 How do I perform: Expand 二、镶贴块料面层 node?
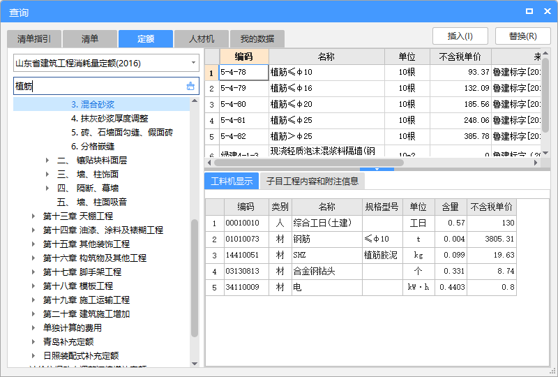(x=47, y=161)
